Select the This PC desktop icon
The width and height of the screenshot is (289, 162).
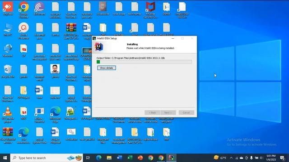[x=8, y=29]
